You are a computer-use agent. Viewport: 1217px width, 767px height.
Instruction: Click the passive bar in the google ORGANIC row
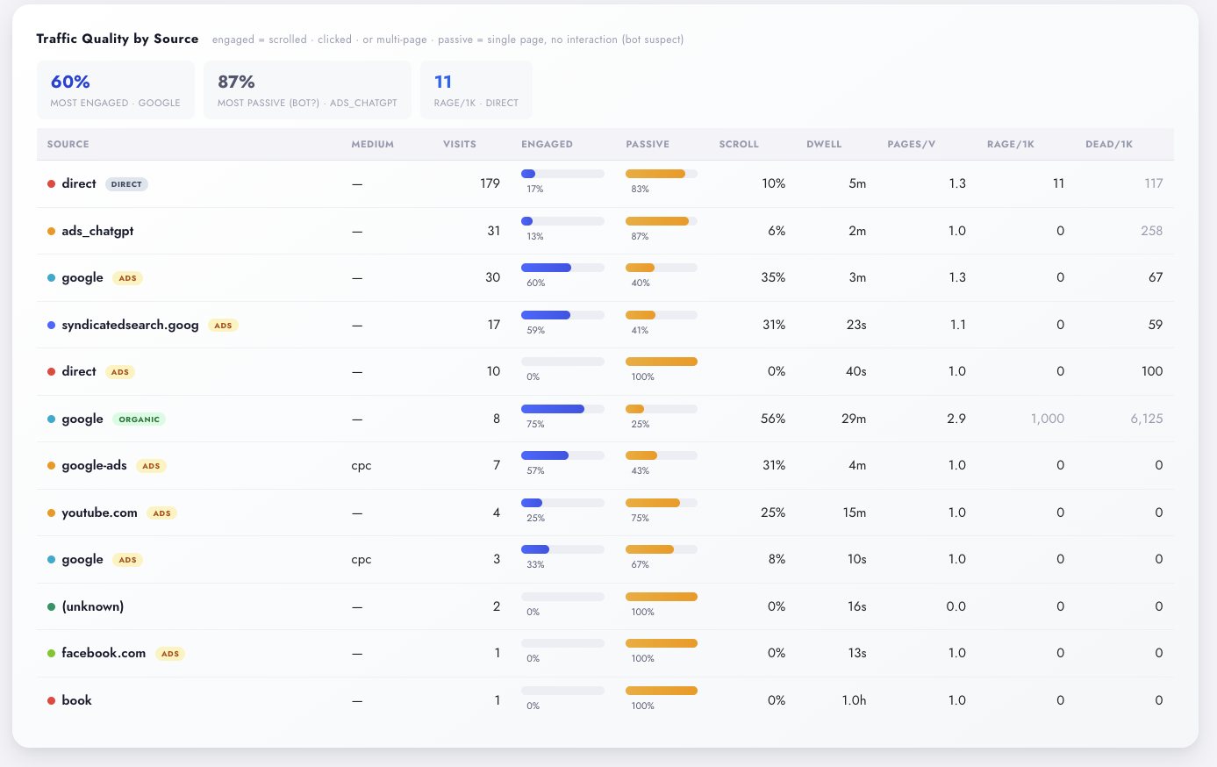pyautogui.click(x=662, y=409)
